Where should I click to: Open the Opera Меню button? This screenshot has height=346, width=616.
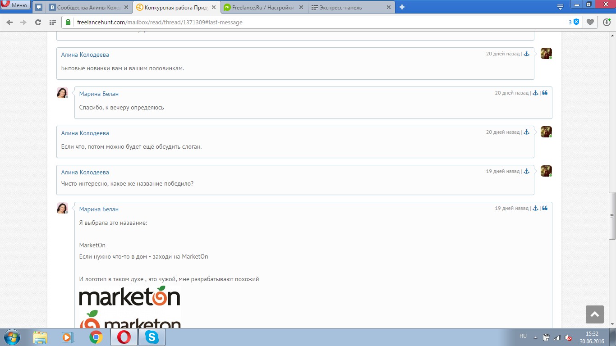click(15, 5)
